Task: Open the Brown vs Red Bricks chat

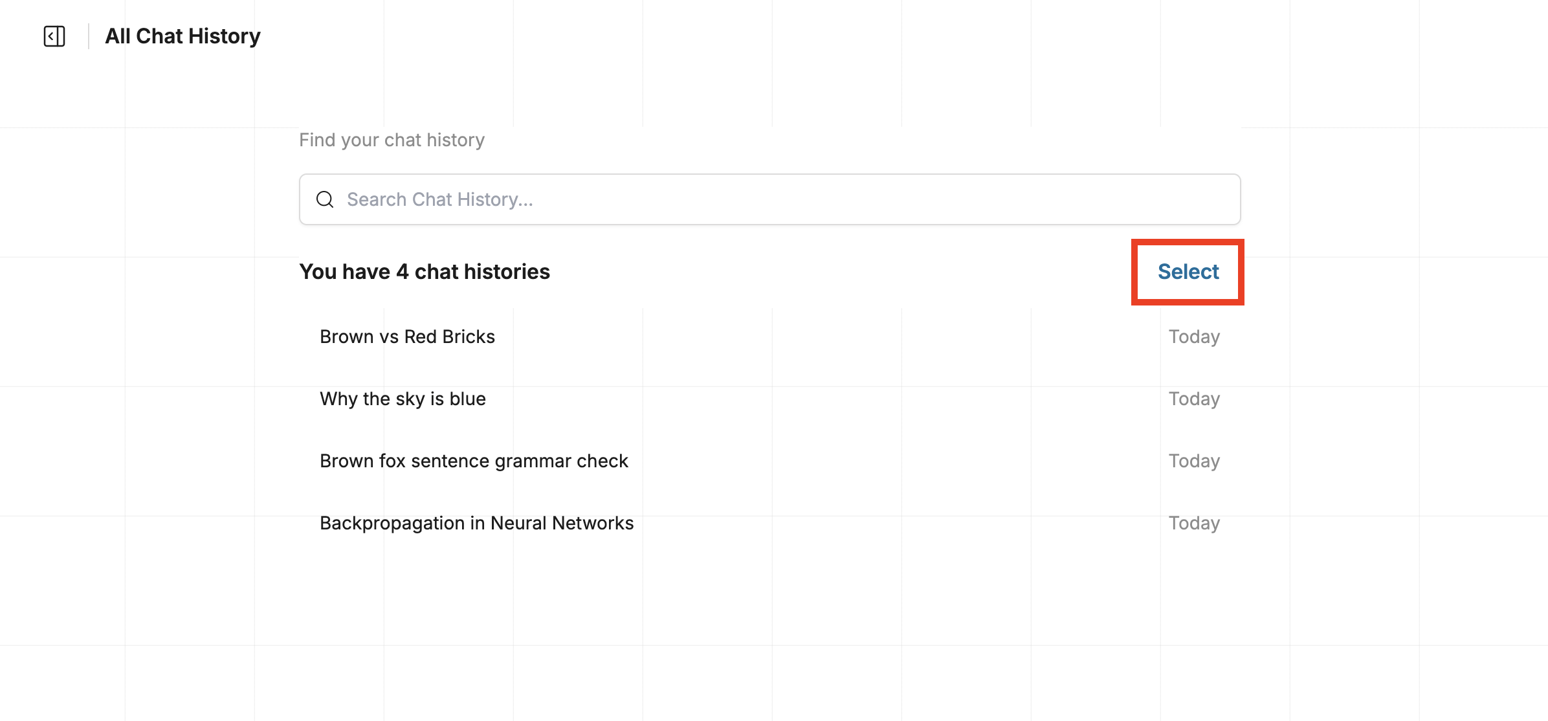Action: tap(407, 337)
